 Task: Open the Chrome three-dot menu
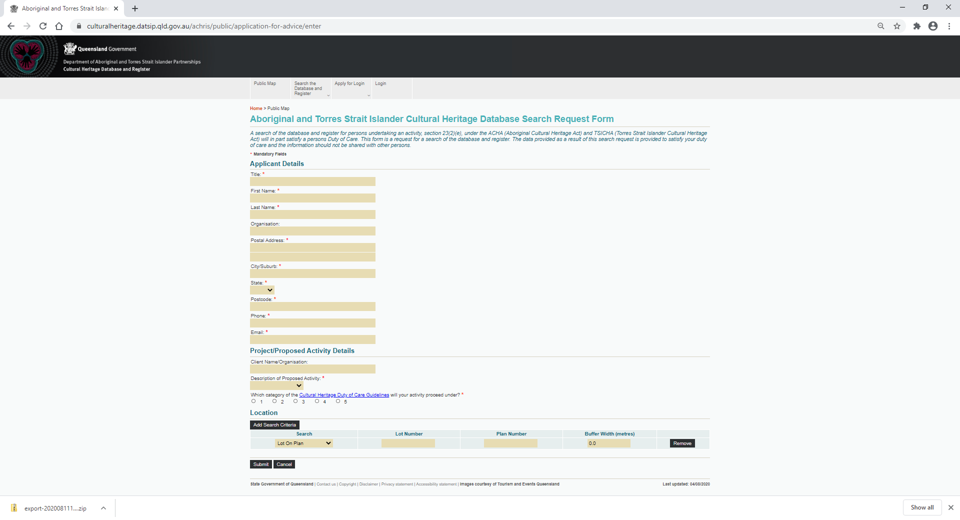click(x=949, y=26)
